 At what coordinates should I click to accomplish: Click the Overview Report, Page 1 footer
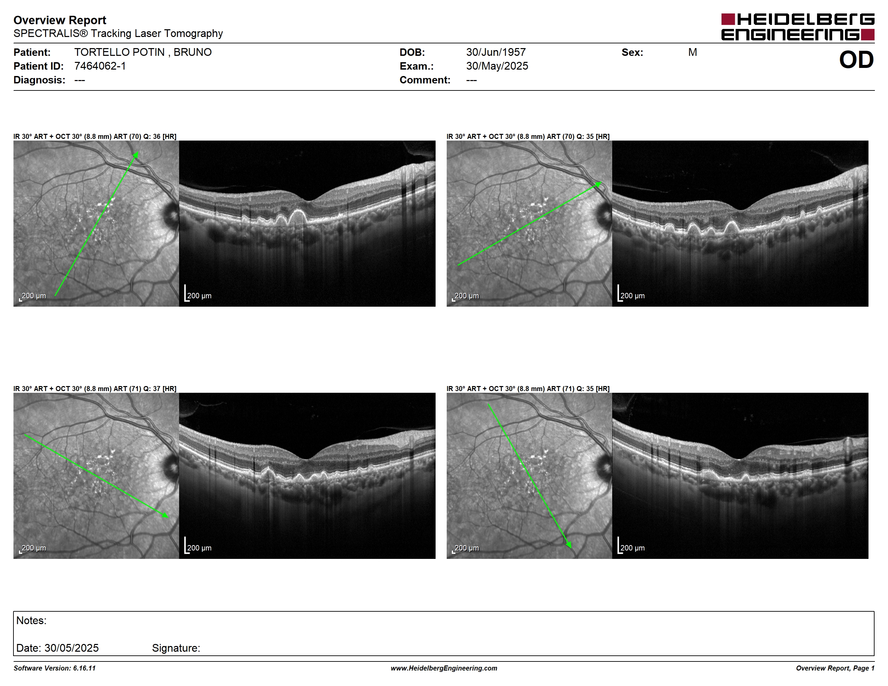pos(835,668)
